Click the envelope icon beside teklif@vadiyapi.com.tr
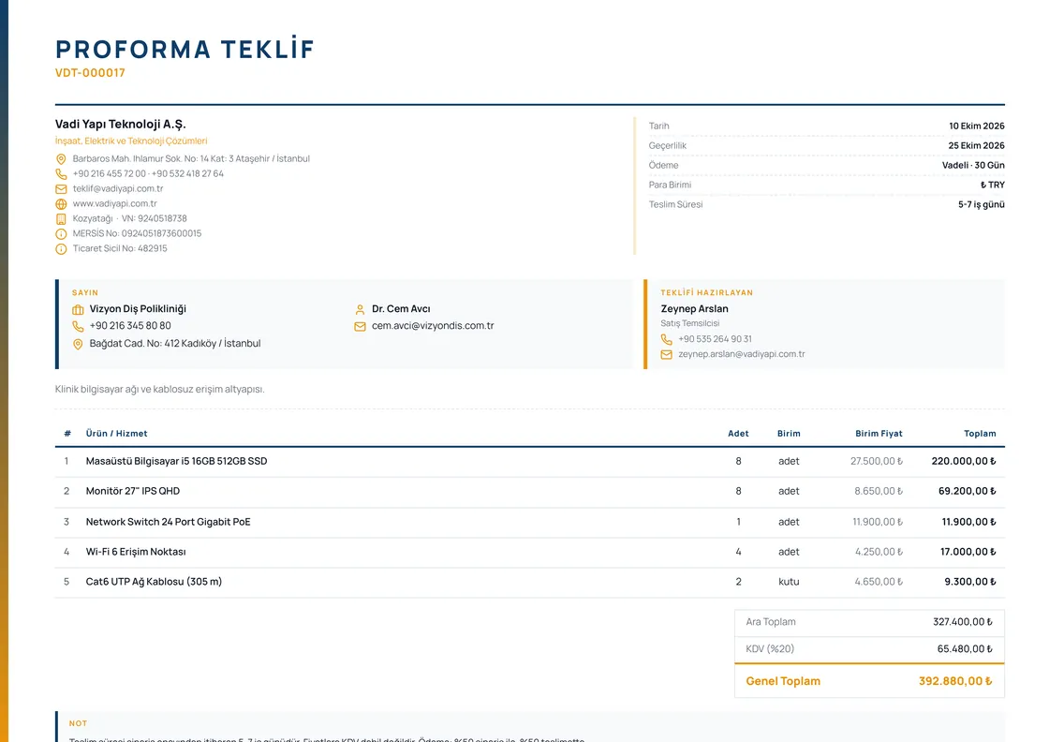Image resolution: width=1049 pixels, height=742 pixels. (61, 189)
